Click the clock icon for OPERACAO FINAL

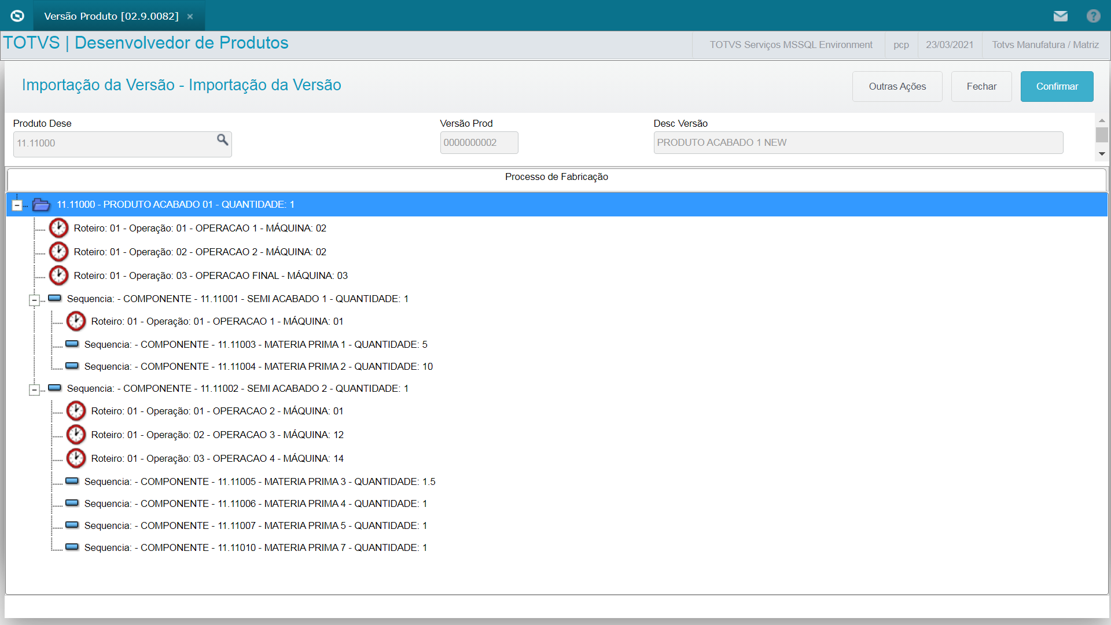coord(58,275)
